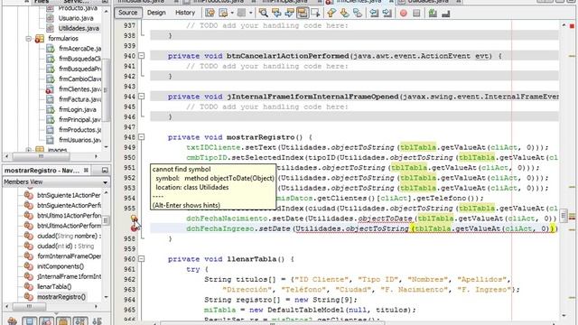Click the disabled Forward navigation icon
The width and height of the screenshot is (578, 325).
241,14
